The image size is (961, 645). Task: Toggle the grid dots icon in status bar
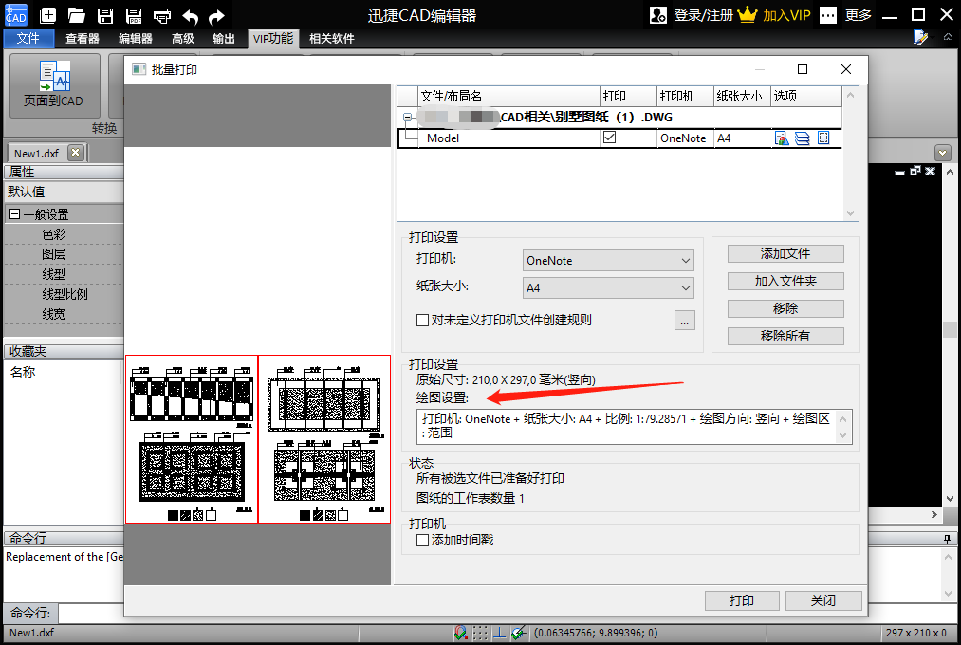click(x=480, y=633)
